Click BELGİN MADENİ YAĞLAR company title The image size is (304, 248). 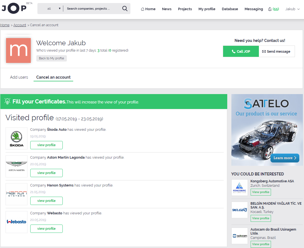tap(276, 205)
